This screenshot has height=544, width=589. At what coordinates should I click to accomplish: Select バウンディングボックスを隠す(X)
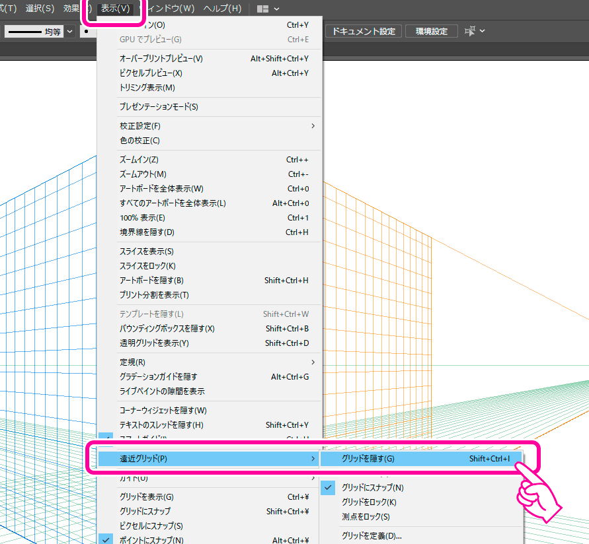(x=210, y=329)
